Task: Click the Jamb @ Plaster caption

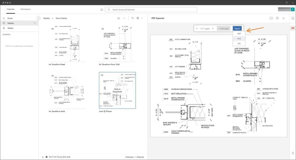Action: point(105,111)
